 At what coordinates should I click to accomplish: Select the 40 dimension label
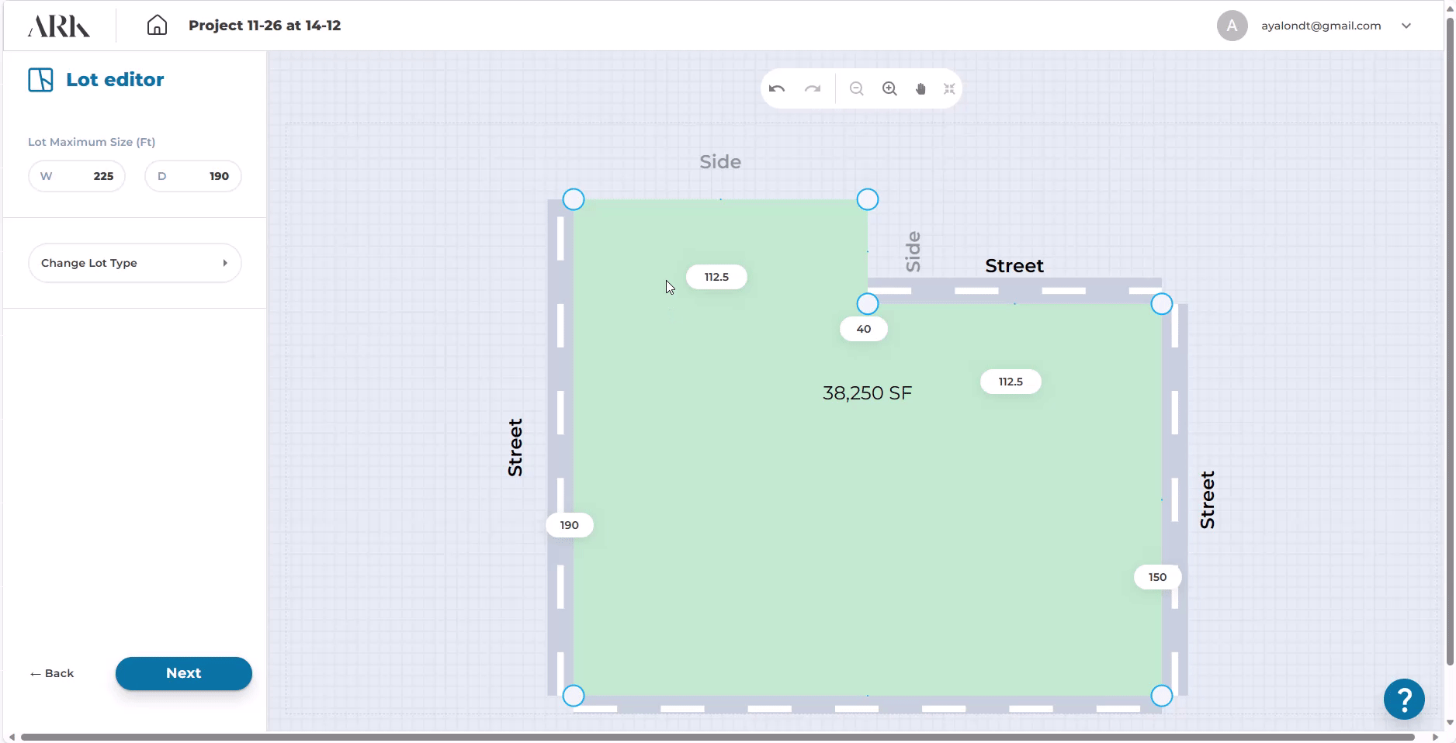863,329
